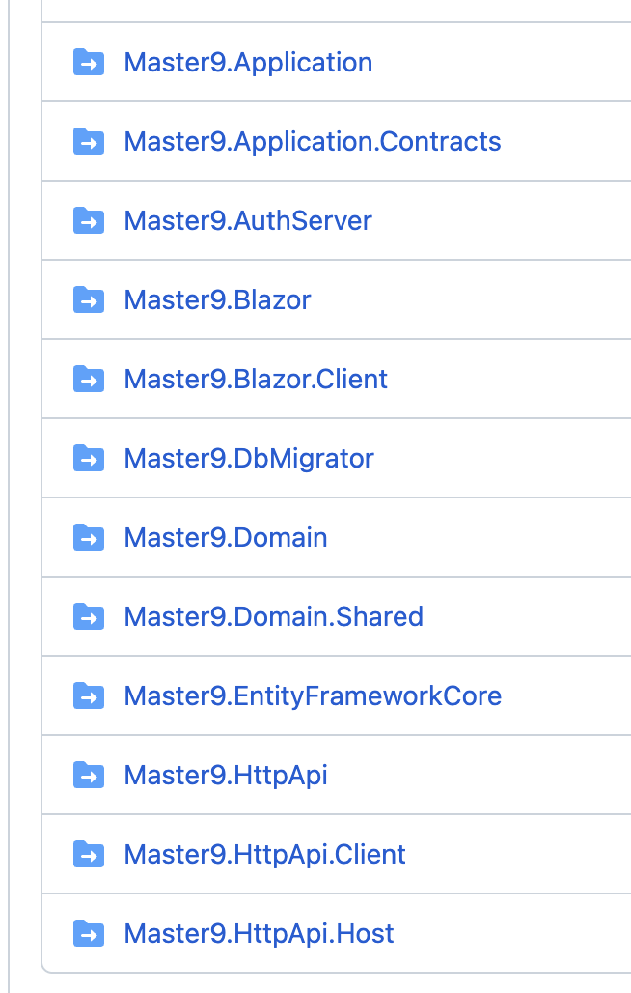Select the Master9.Domain folder icon
The height and width of the screenshot is (993, 631).
(89, 538)
